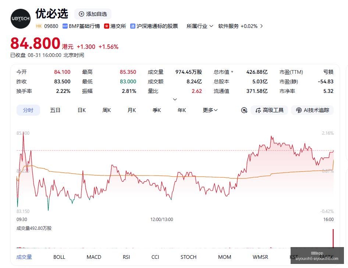Click 换手率 value 2.22%
This screenshot has height=268, width=348.
tap(63, 91)
